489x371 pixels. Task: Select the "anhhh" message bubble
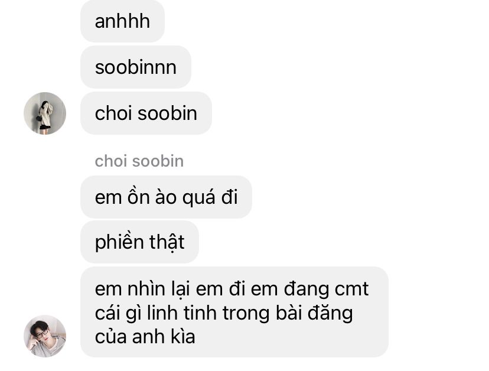coord(122,21)
